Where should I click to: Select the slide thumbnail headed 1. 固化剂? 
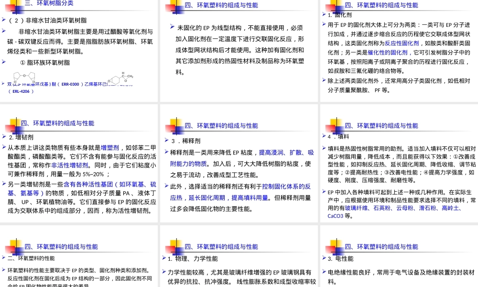(399, 50)
